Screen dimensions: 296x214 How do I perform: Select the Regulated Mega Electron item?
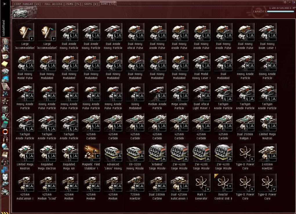(47, 157)
